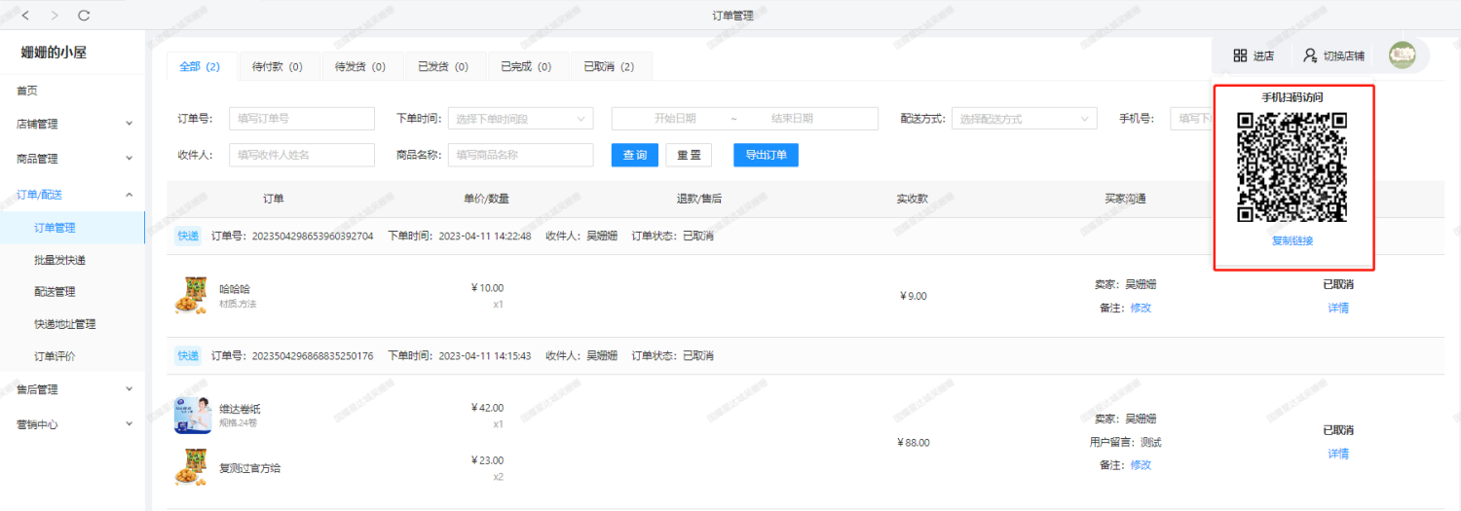Switch to the 已取消 (2) tab
The width and height of the screenshot is (1461, 511).
click(x=609, y=67)
